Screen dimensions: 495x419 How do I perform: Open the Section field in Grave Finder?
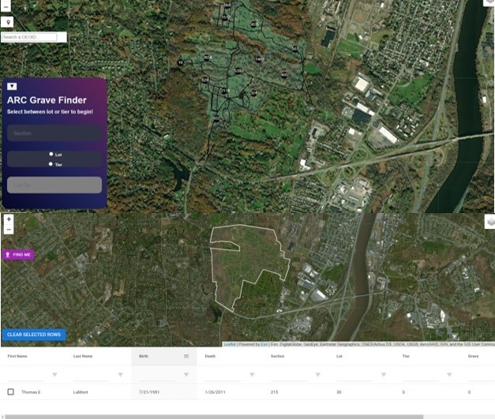pos(54,133)
